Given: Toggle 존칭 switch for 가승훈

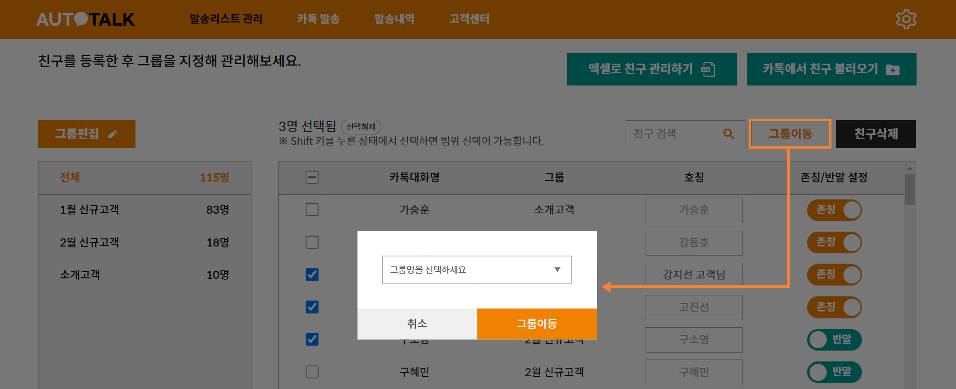Looking at the screenshot, I should 834,210.
